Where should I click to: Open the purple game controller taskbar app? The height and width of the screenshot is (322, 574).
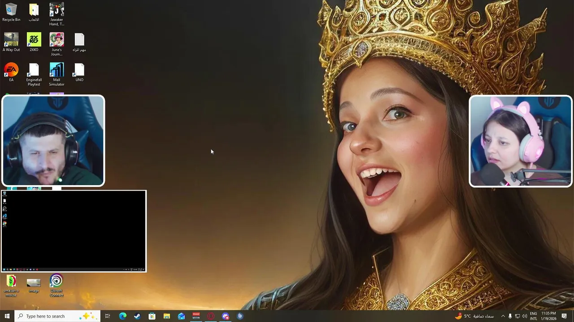[x=226, y=316]
